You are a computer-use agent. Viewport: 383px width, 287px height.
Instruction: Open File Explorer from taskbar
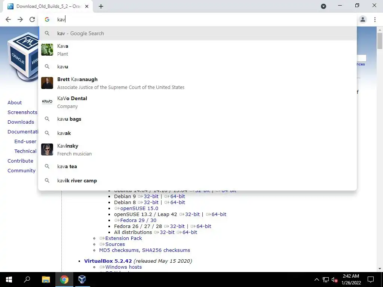pos(46,280)
